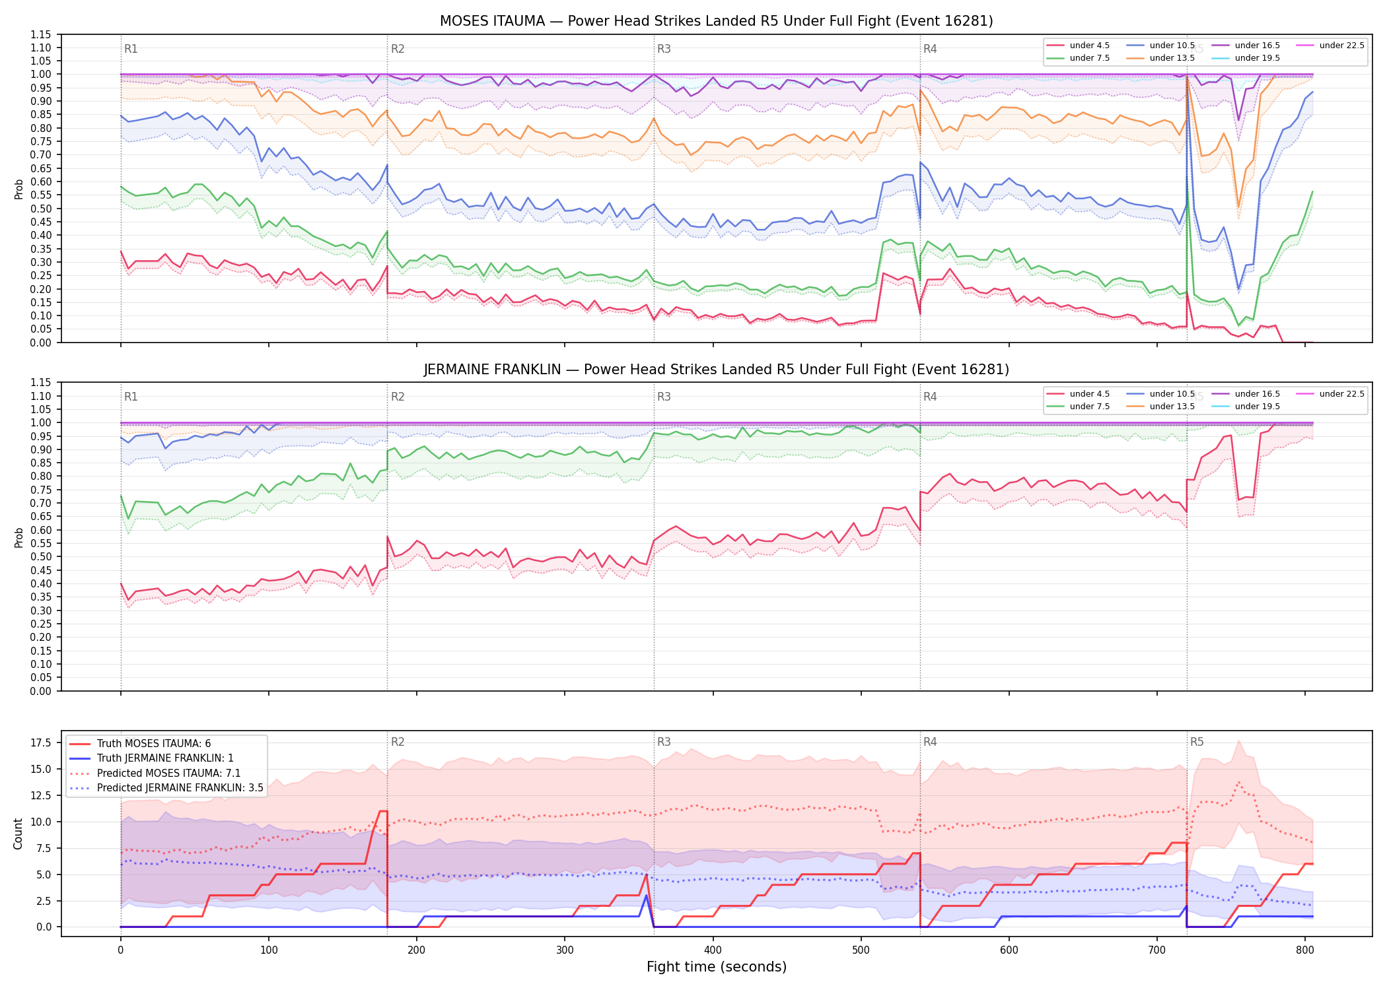Screen dimensions: 1387x990
Task: Click the JERMAINE FRANKLIN chart title
Action: click(717, 370)
